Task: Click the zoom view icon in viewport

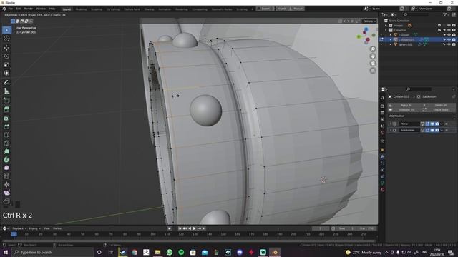Action: (373, 49)
